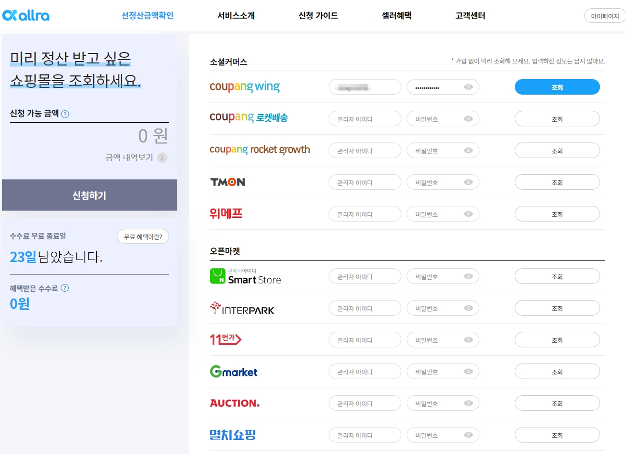Show password in AUCTION row
The width and height of the screenshot is (625, 454).
tap(468, 404)
